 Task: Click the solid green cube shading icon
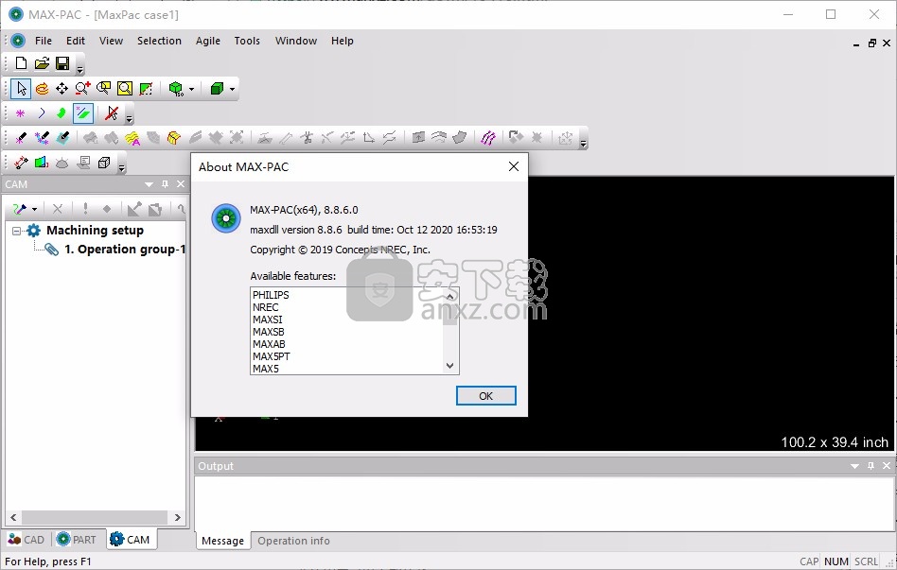(217, 89)
